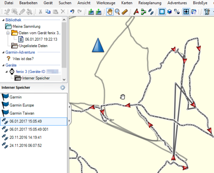Select the scissors split-track tool
This screenshot has height=173, width=214.
pyautogui.click(x=29, y=12)
